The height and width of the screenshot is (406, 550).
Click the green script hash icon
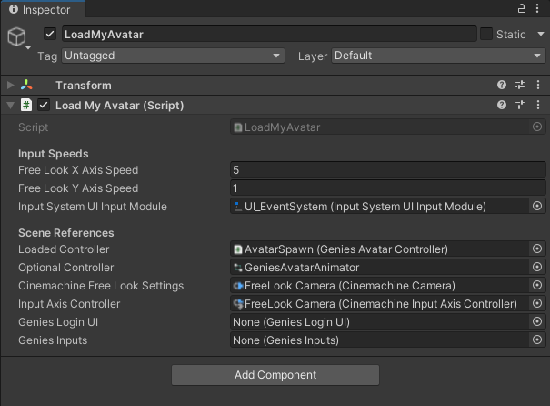coord(26,105)
